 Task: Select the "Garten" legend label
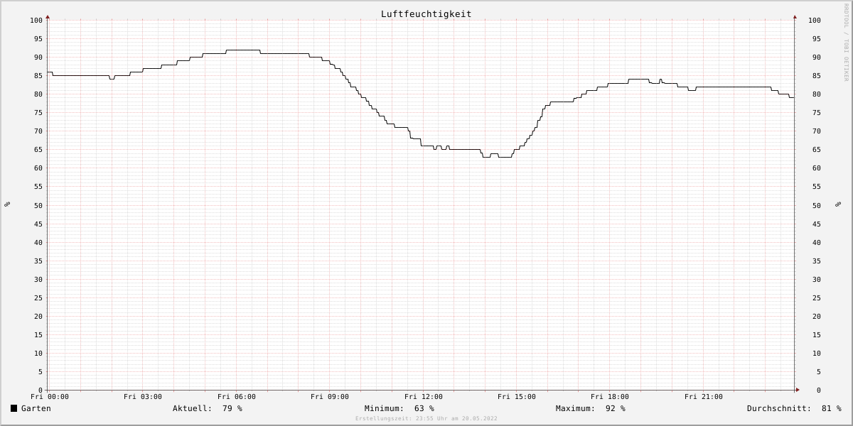coord(36,408)
